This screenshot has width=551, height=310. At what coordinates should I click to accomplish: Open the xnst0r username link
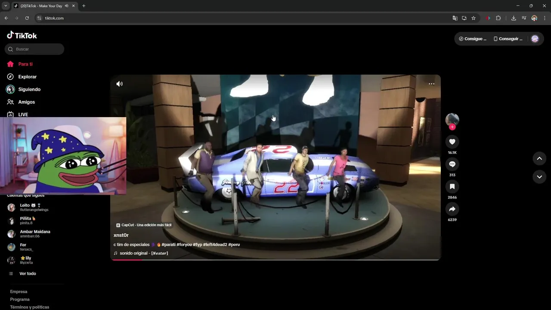pyautogui.click(x=121, y=235)
